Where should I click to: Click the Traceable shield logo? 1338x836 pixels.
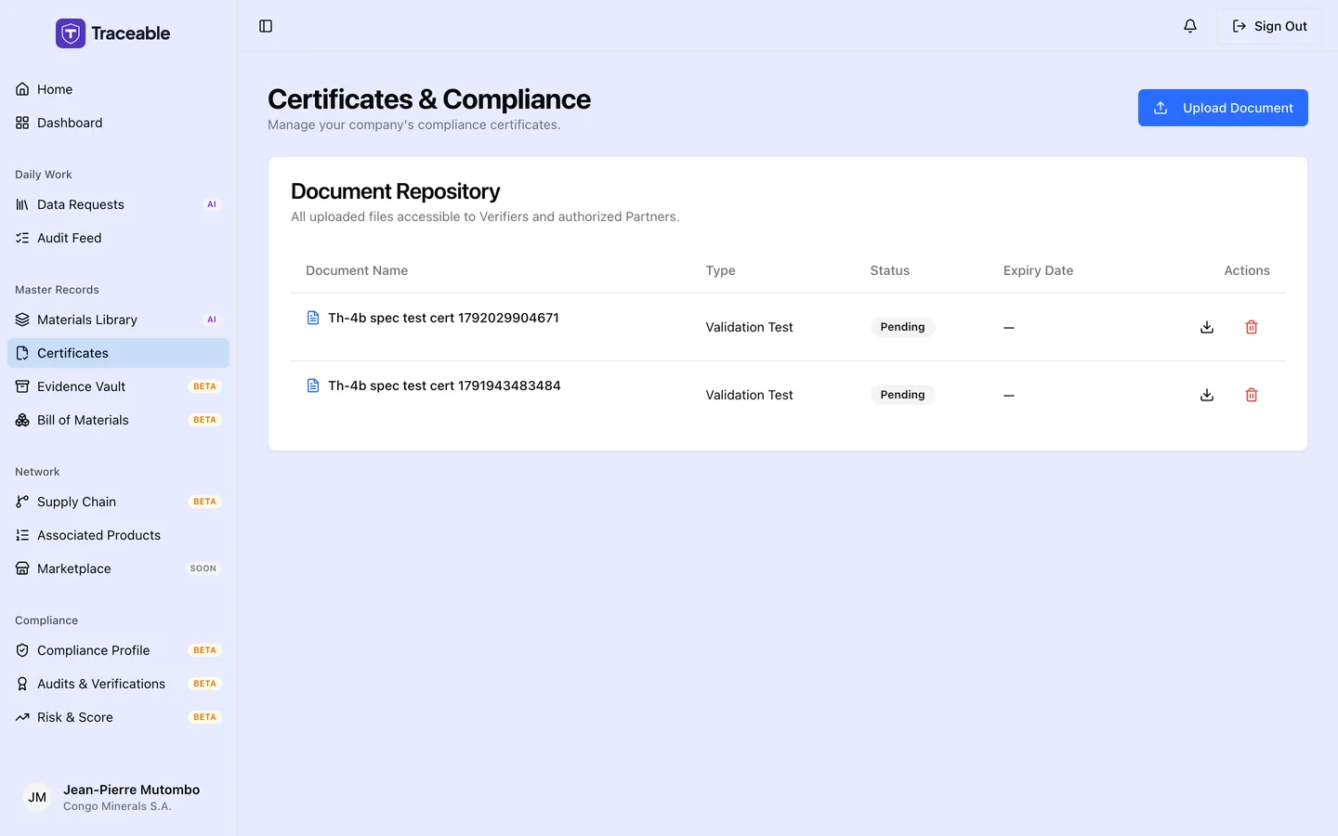[71, 33]
